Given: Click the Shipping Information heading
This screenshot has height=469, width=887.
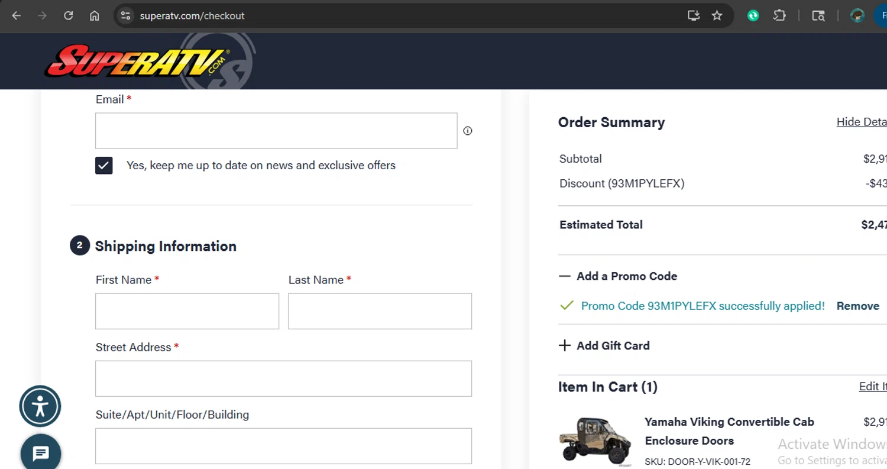Looking at the screenshot, I should pos(166,246).
